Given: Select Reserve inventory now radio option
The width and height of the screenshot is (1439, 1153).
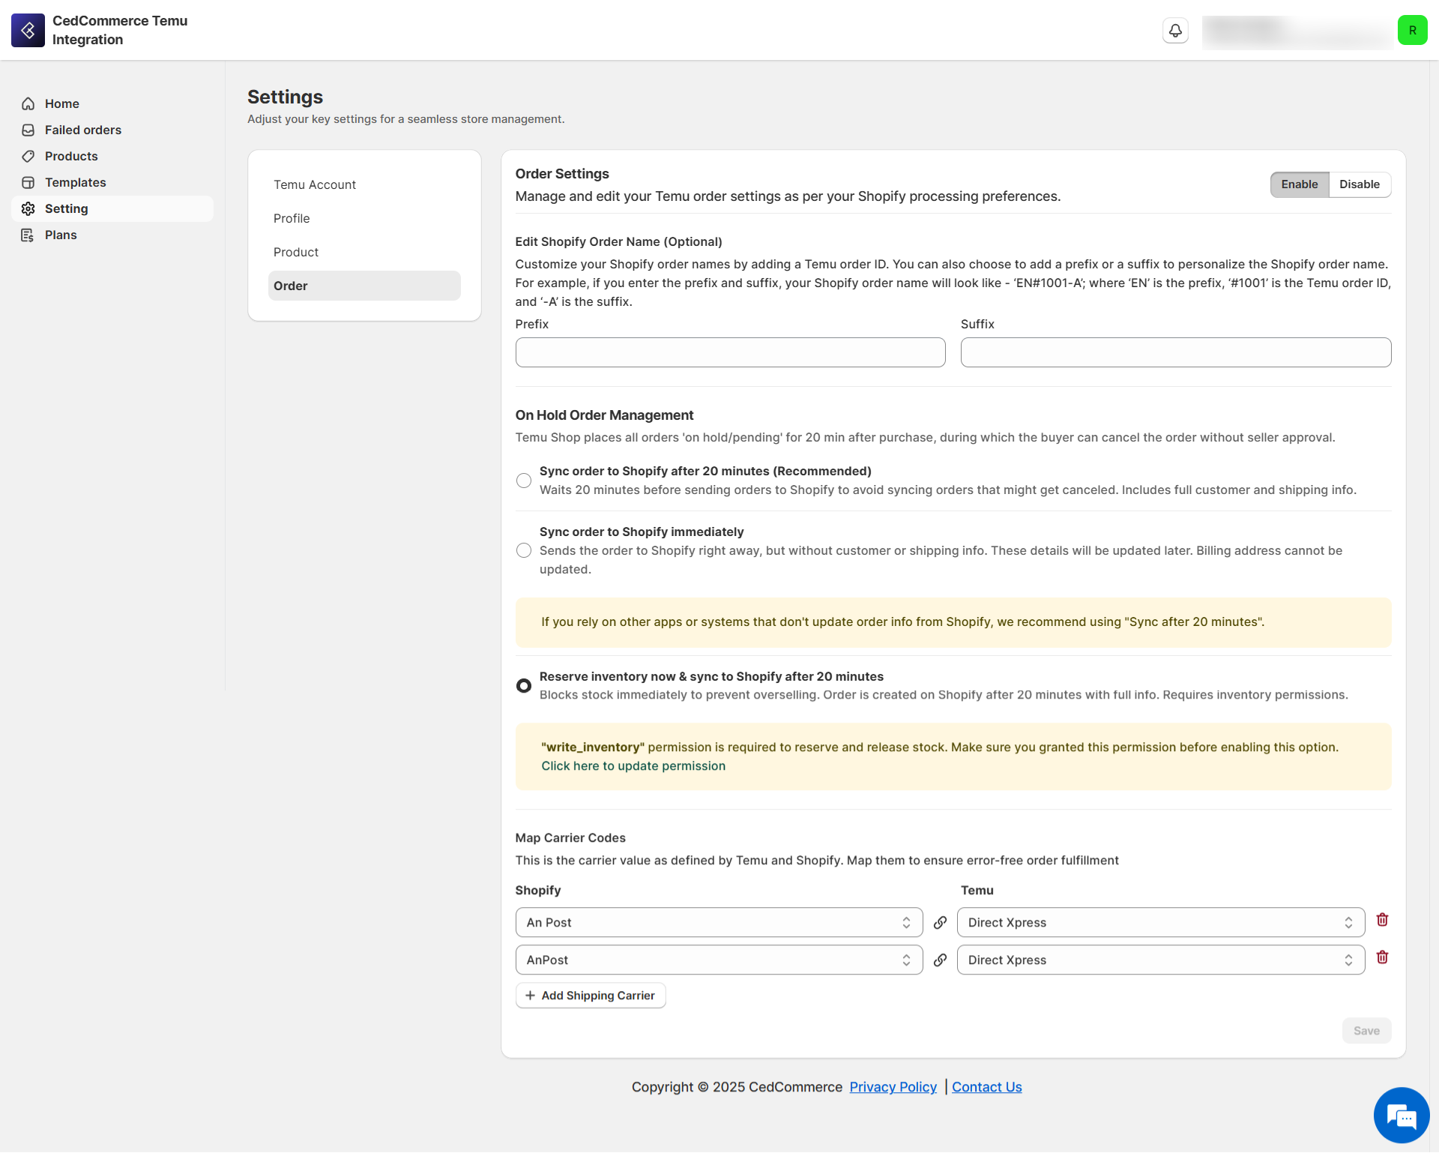Looking at the screenshot, I should click(x=524, y=686).
